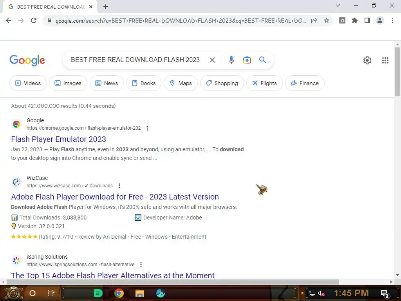The width and height of the screenshot is (401, 301).
Task: Toggle the Chrome side panel
Action: pyautogui.click(x=367, y=20)
